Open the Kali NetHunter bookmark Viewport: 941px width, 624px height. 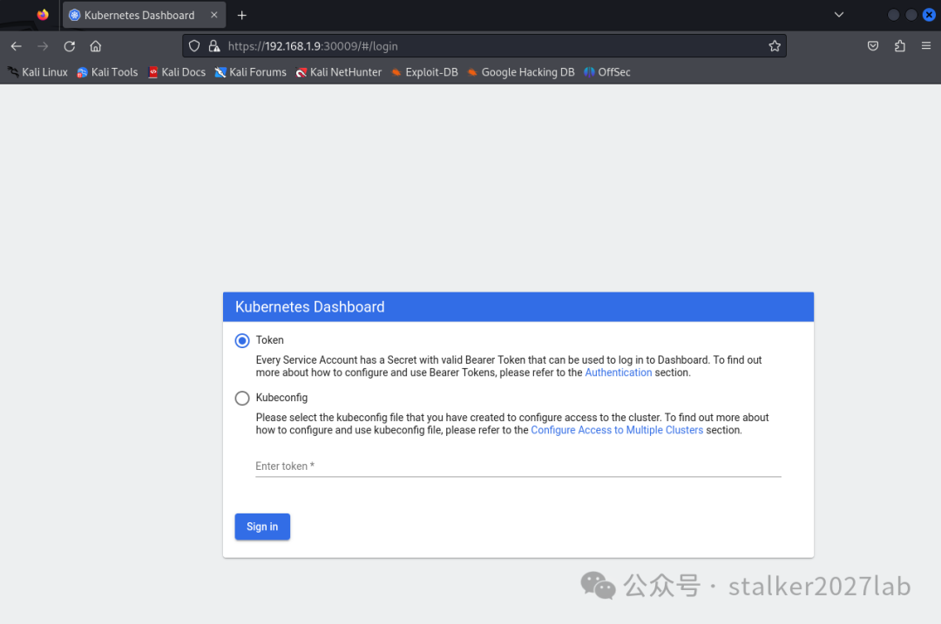[338, 72]
